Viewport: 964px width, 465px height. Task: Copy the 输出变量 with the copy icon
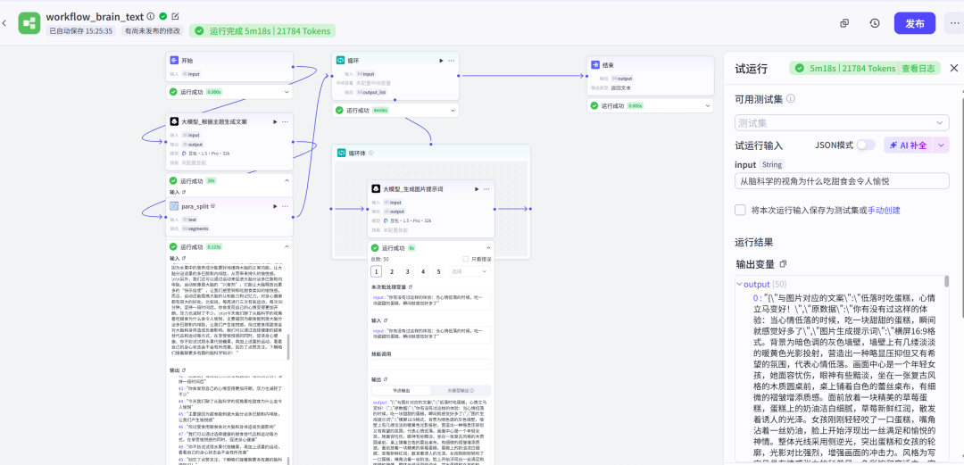(x=784, y=264)
